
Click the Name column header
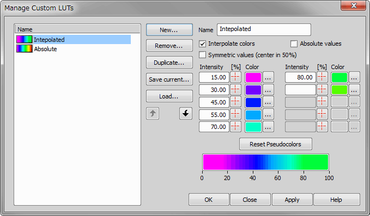coord(77,29)
